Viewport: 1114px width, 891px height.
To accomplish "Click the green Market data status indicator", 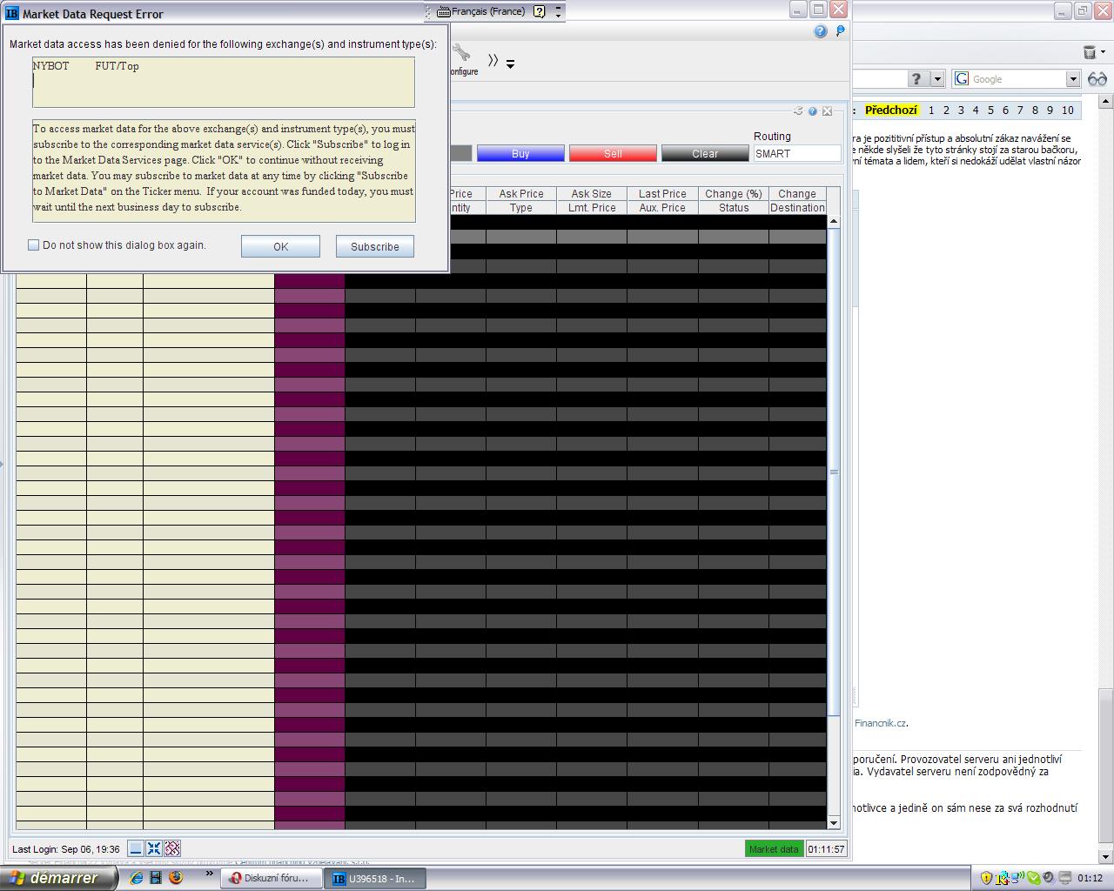I will [774, 849].
